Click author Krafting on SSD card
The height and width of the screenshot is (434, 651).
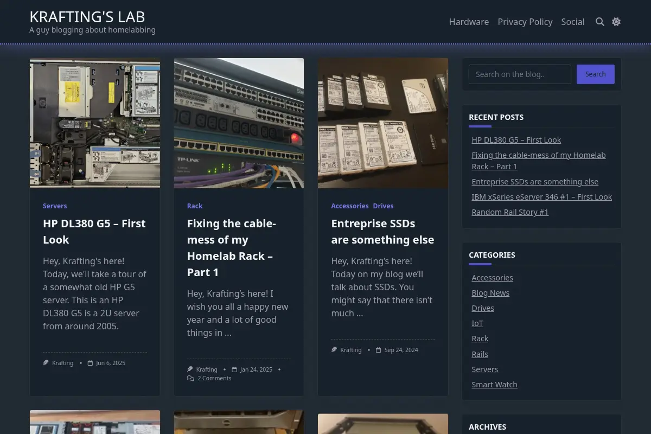coord(351,350)
